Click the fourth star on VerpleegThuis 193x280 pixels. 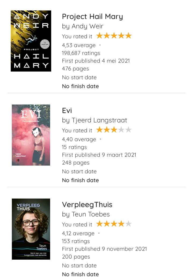point(121,224)
